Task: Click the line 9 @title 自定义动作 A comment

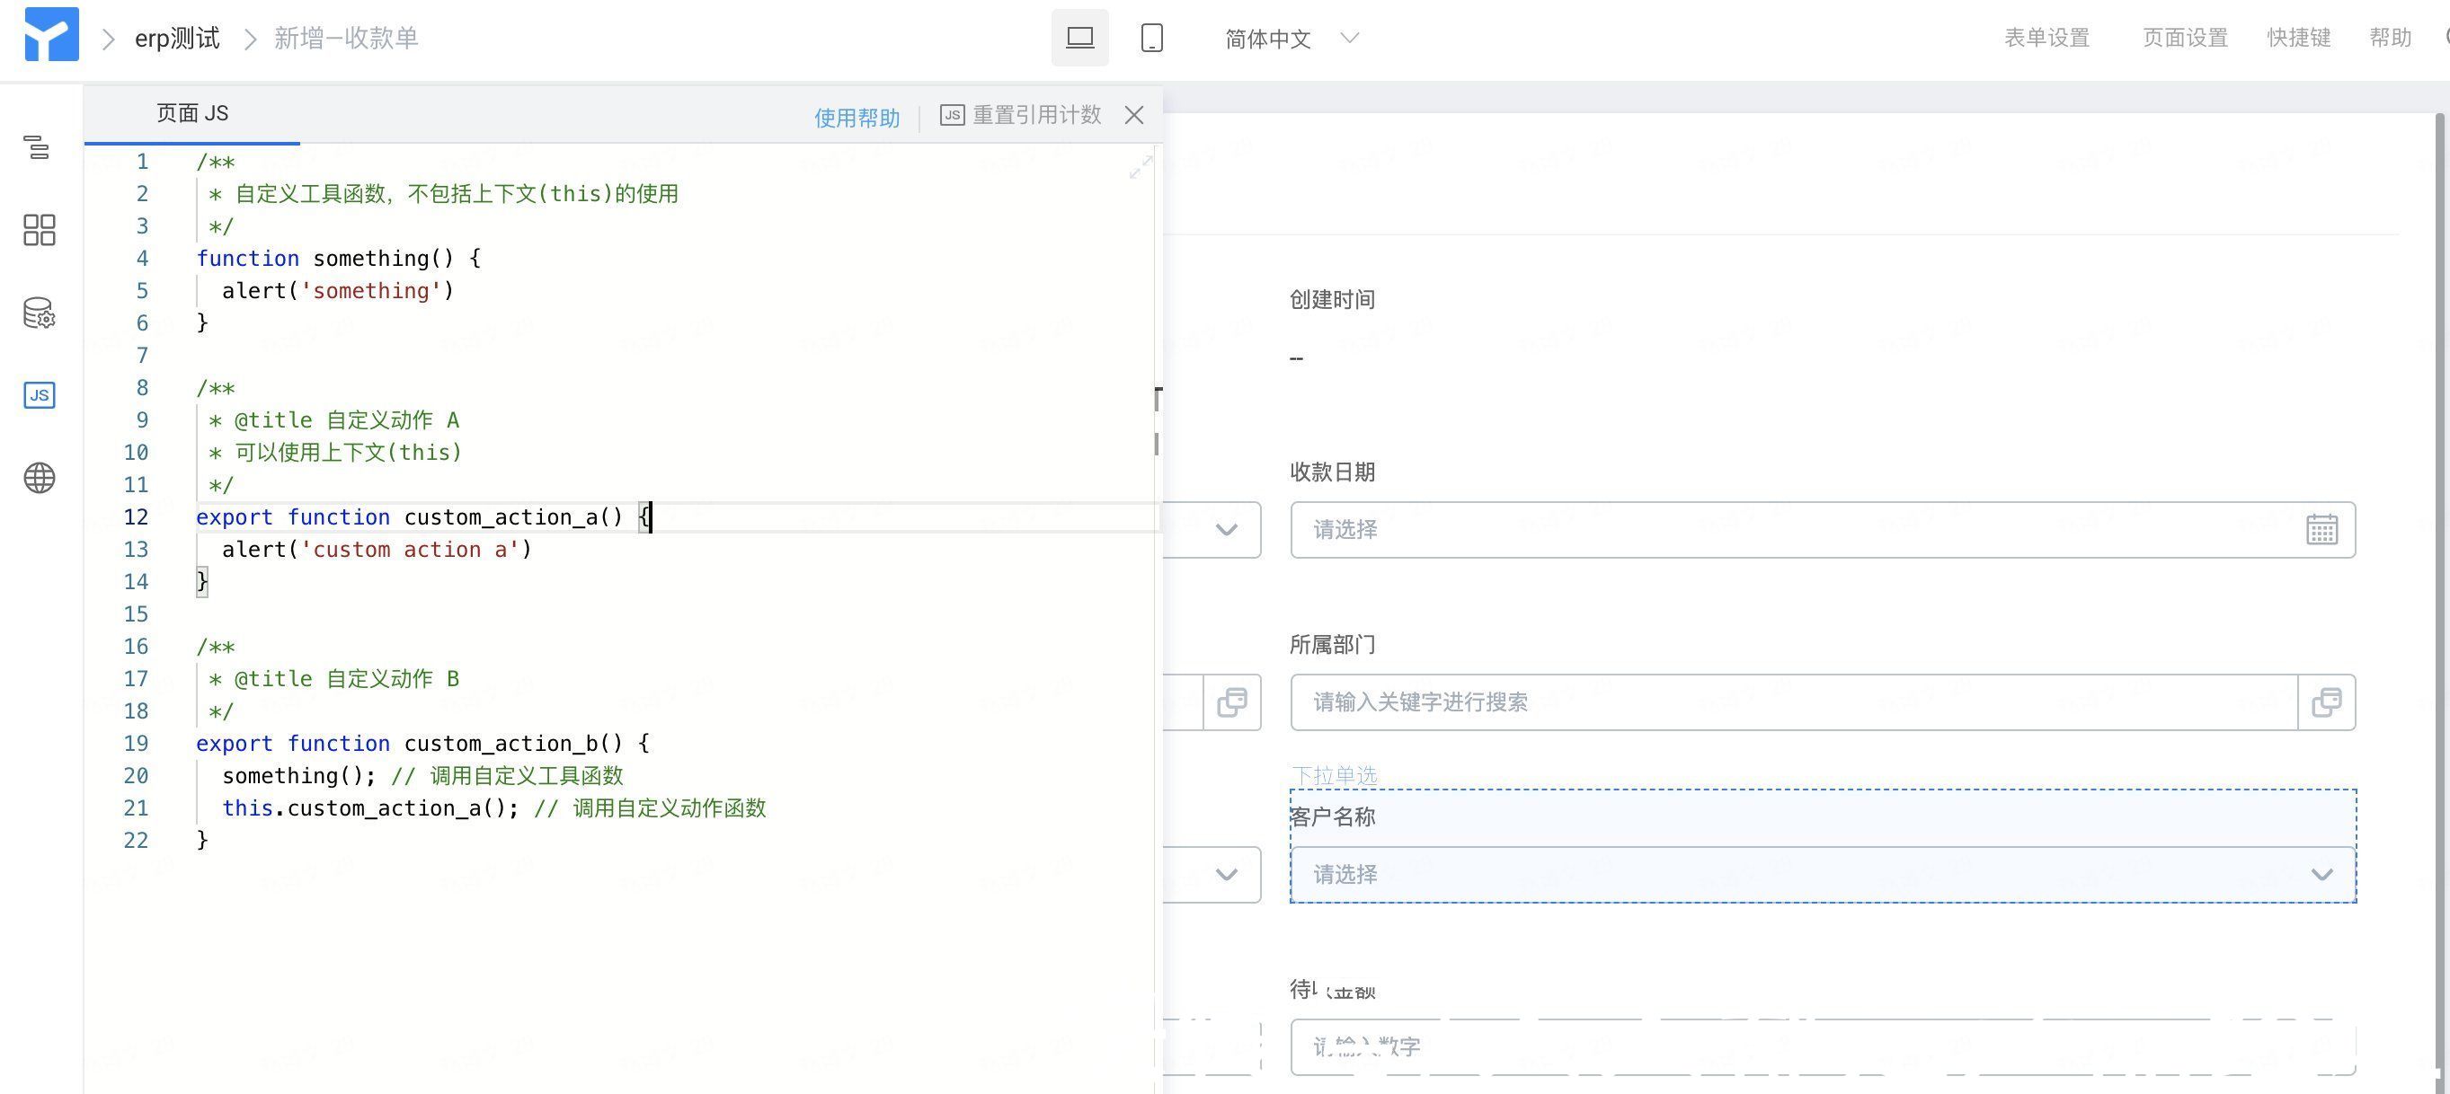Action: pos(333,420)
